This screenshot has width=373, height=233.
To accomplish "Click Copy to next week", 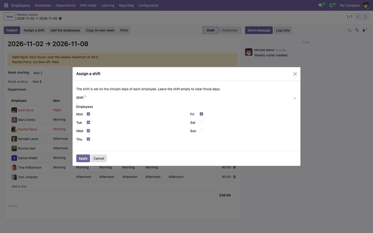I will click(100, 30).
